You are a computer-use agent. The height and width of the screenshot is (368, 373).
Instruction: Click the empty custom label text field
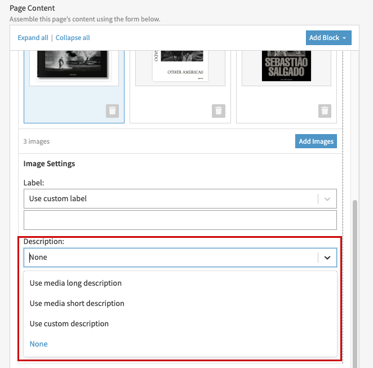tap(180, 220)
